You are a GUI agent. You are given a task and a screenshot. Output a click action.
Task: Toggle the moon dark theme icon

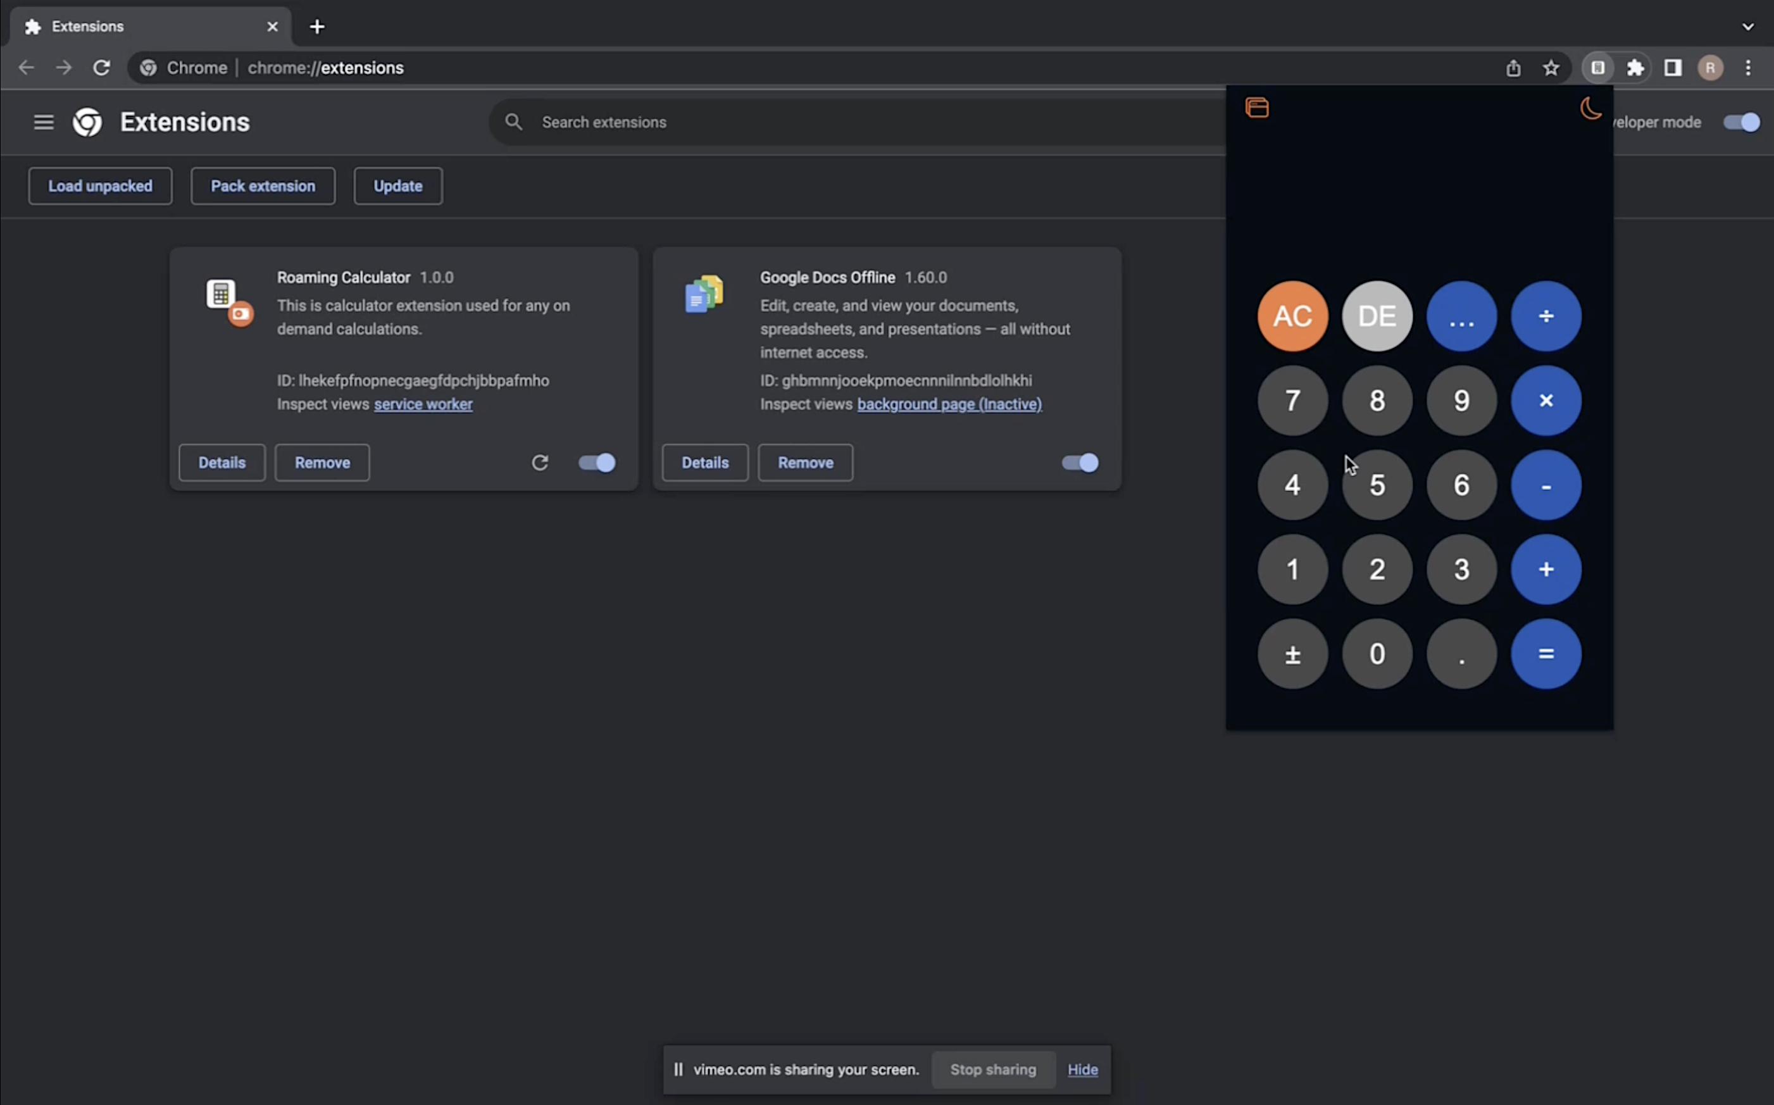1590,108
